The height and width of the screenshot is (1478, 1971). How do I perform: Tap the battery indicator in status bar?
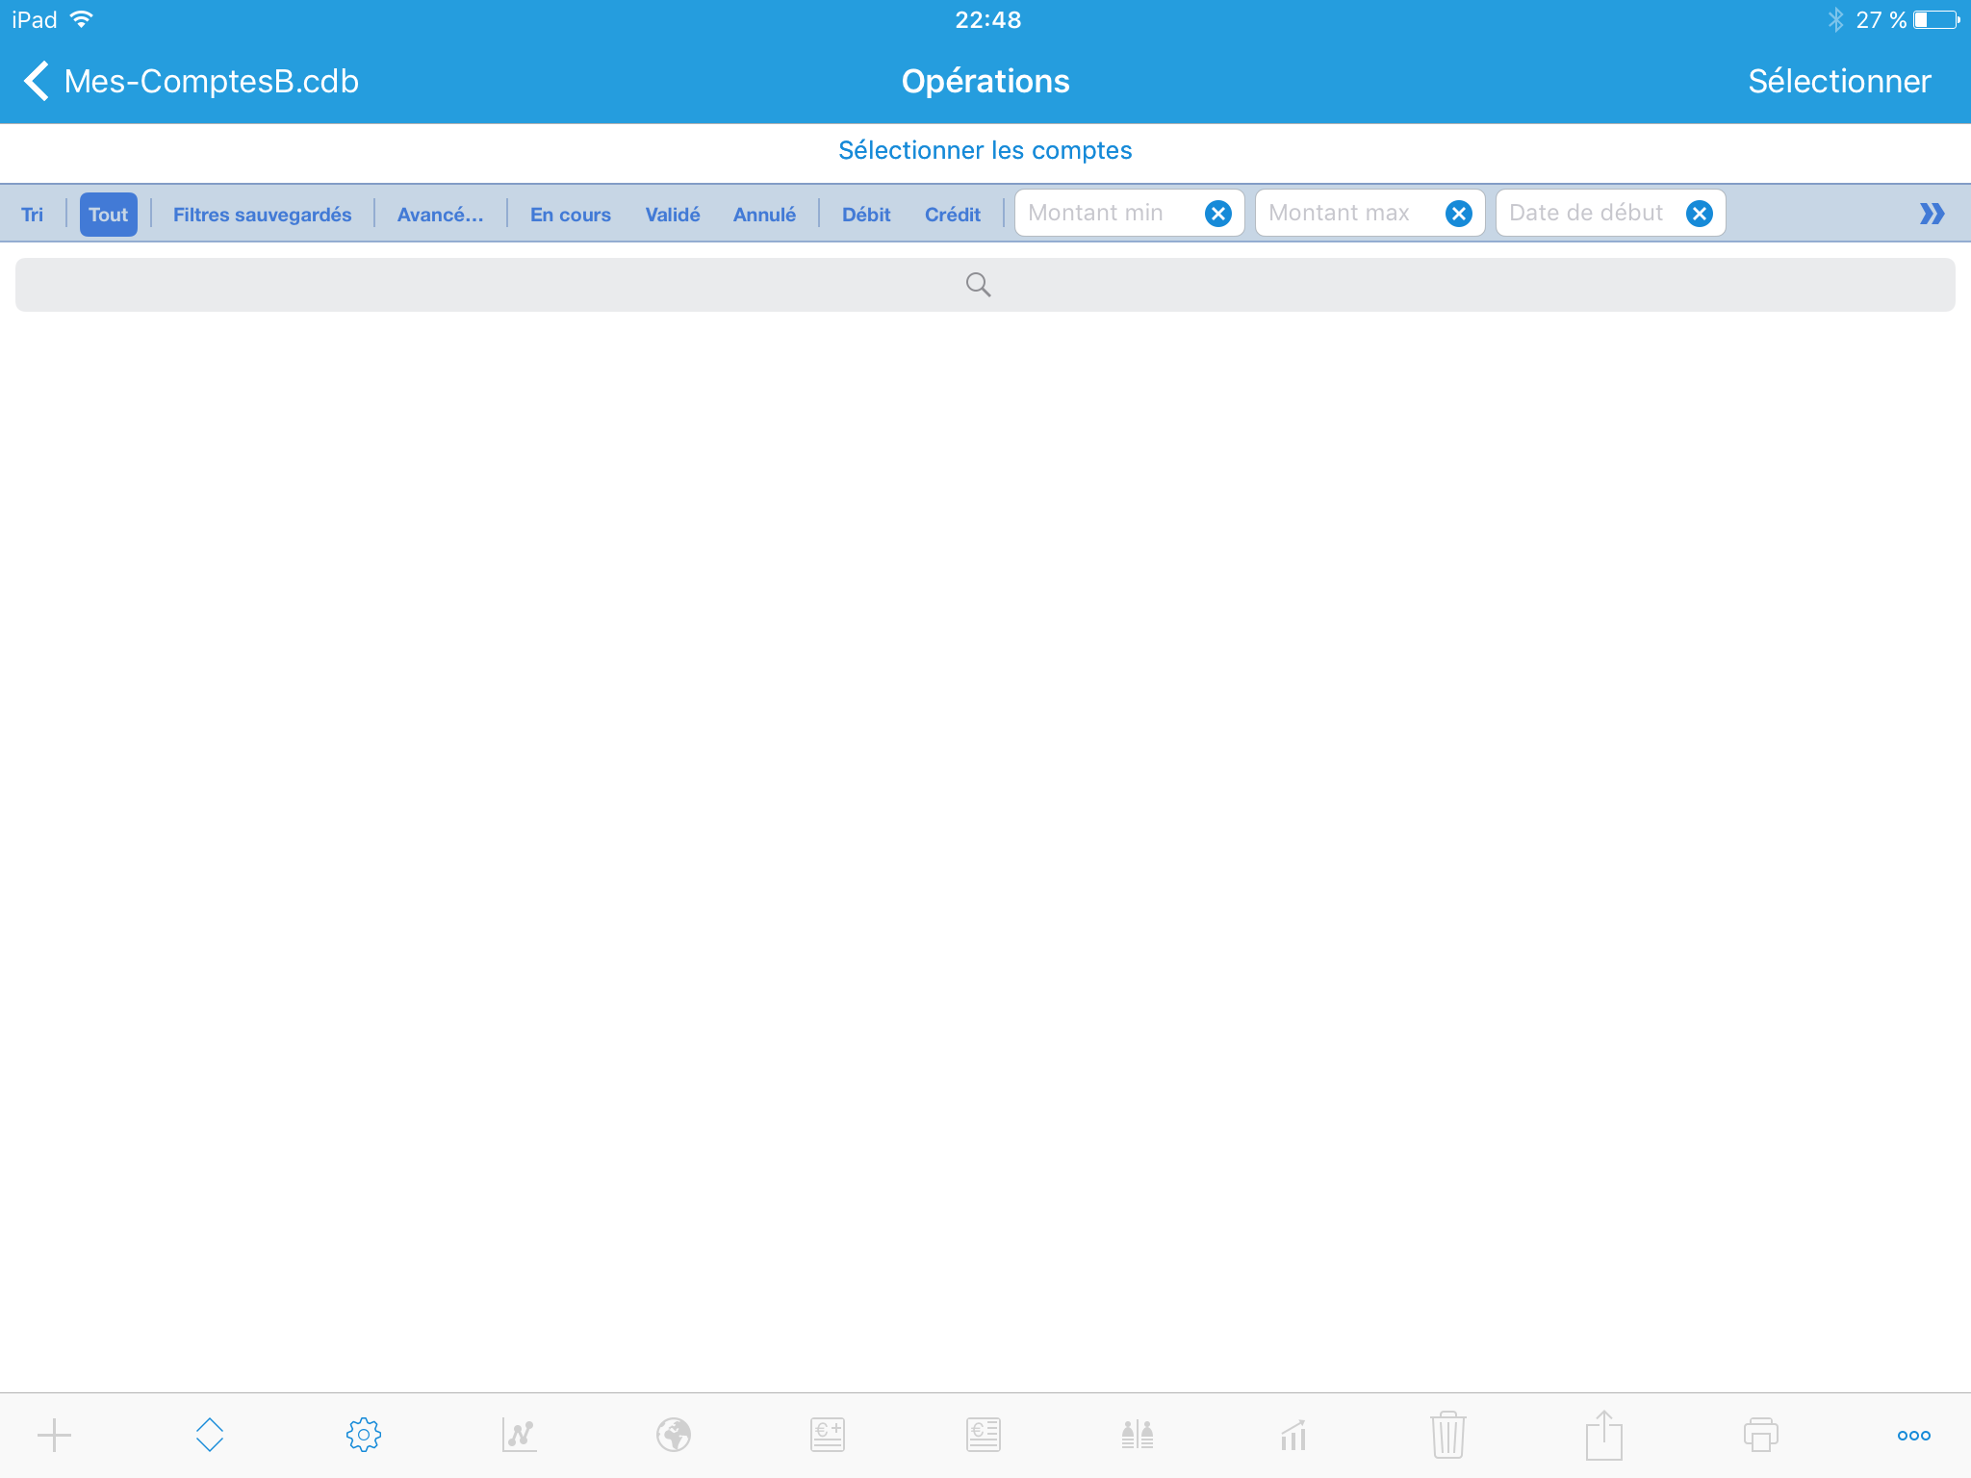[x=1936, y=19]
